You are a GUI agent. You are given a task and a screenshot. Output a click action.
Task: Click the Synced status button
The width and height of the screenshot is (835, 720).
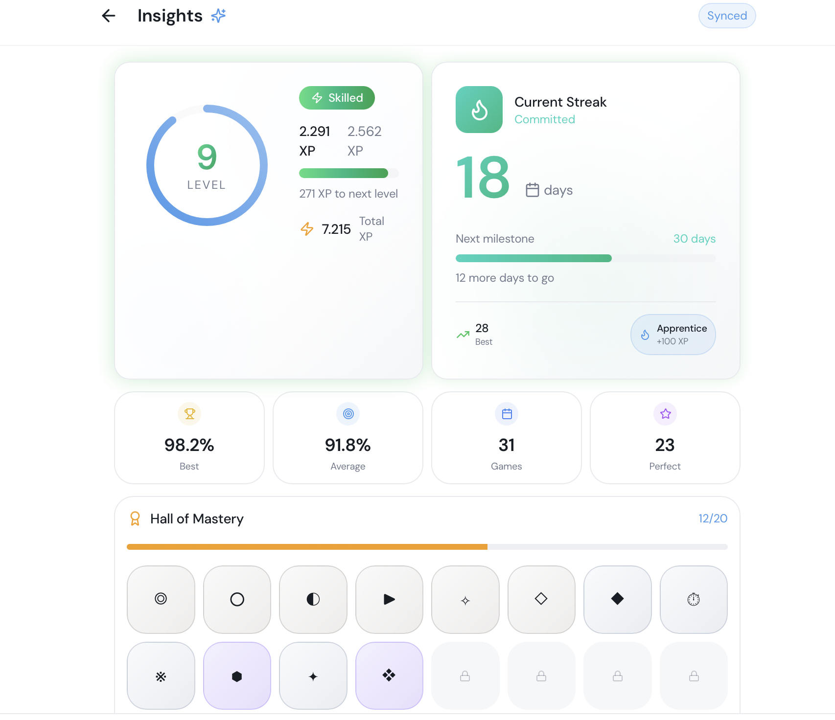click(727, 16)
